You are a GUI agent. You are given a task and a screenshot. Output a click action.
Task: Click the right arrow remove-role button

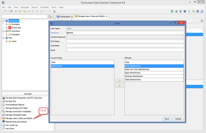coord(120,86)
